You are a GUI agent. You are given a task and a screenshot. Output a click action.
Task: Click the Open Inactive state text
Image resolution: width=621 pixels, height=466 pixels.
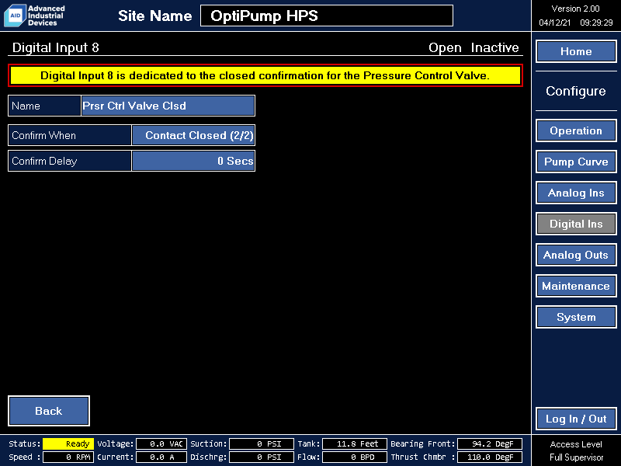pos(474,47)
